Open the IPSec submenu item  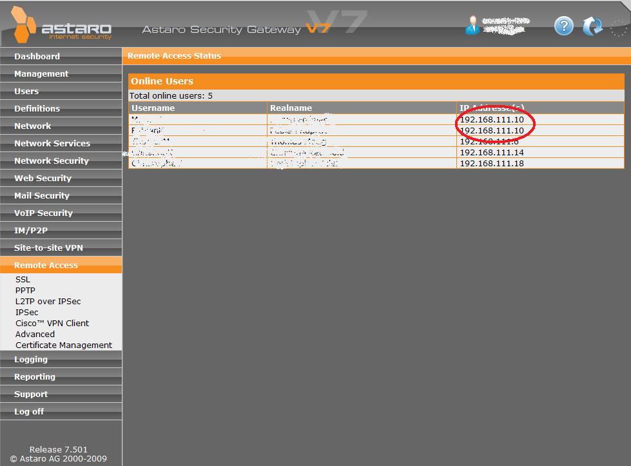click(x=26, y=312)
